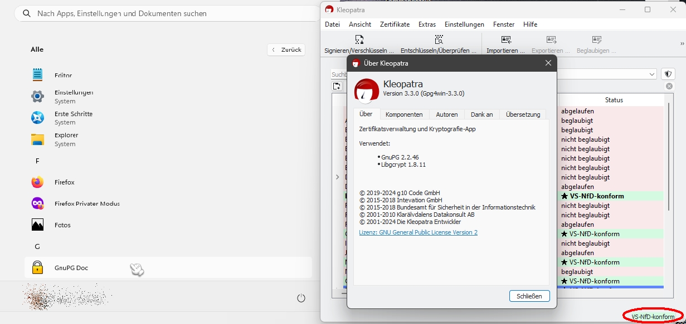Click the shield filter icon in Kleopatra
The height and width of the screenshot is (324, 686).
click(668, 74)
